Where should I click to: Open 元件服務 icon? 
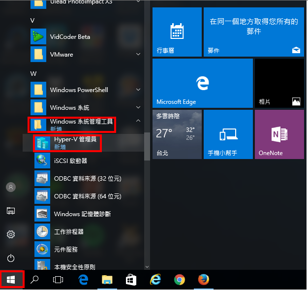coord(42,249)
